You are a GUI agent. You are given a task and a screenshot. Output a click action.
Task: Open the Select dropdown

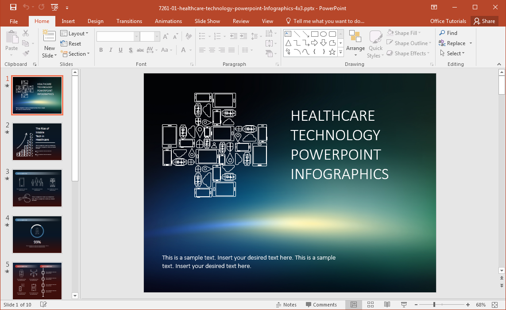[x=452, y=54]
